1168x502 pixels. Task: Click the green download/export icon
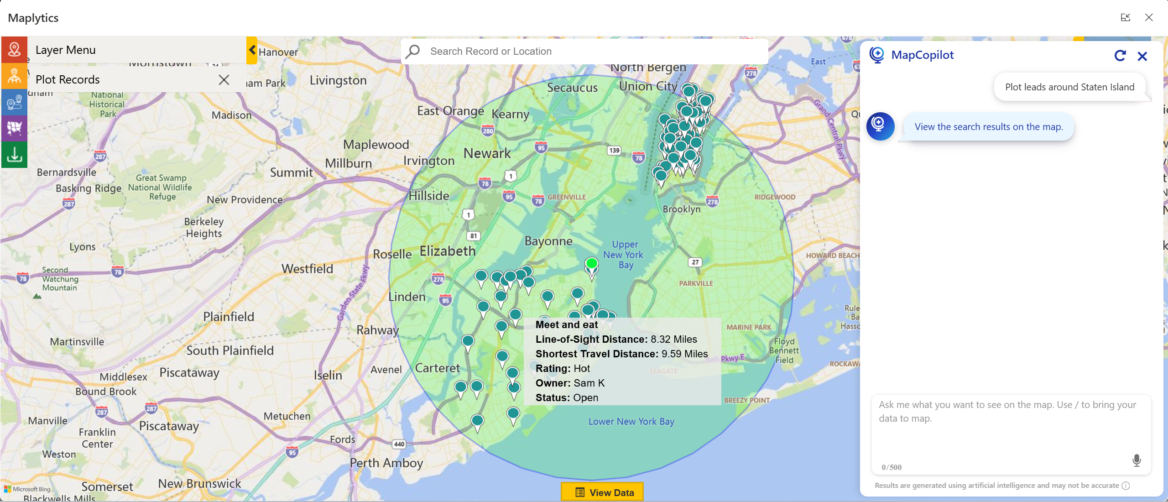point(14,155)
